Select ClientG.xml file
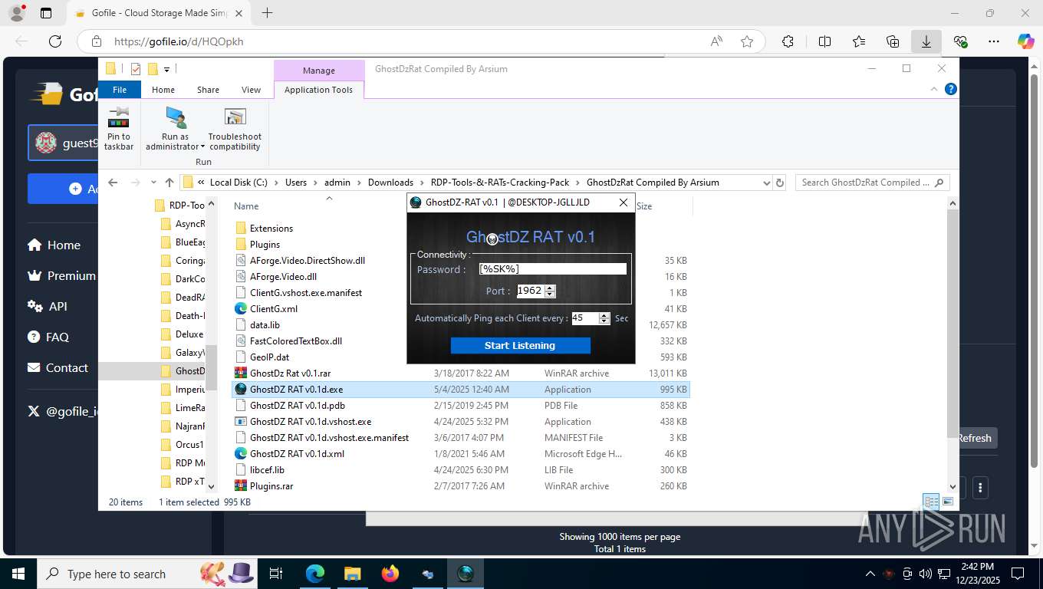 [273, 308]
